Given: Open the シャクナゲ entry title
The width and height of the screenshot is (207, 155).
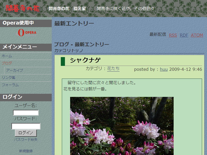Looking at the screenshot, I should point(85,60).
